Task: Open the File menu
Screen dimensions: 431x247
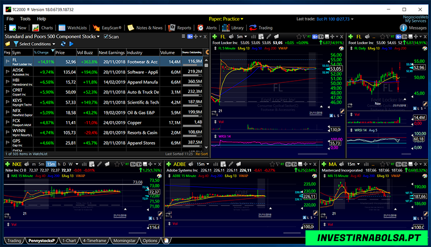Action: 10,19
